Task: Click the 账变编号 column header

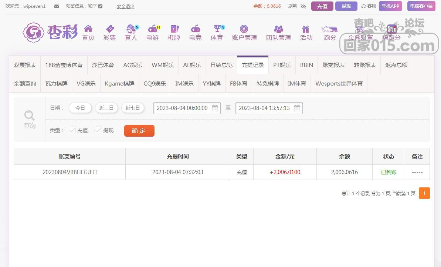Action: pos(70,157)
